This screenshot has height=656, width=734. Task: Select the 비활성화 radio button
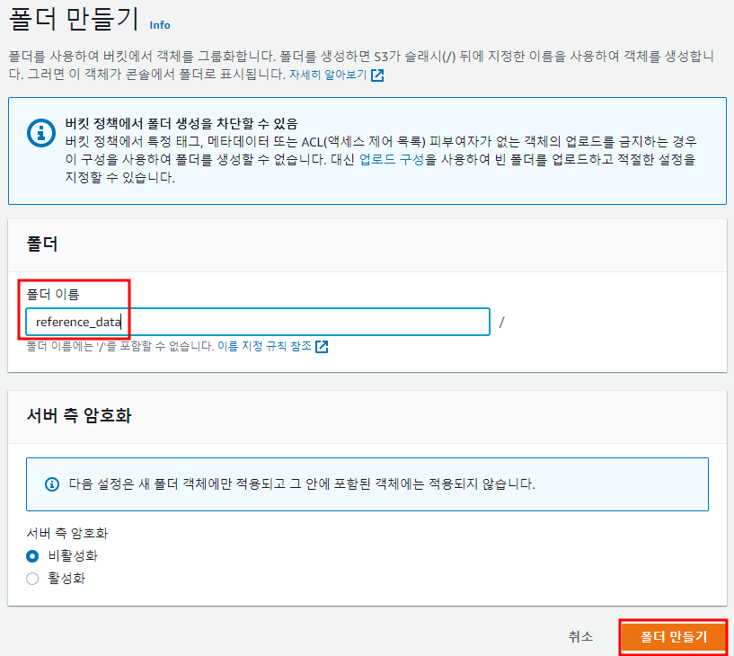tap(32, 555)
